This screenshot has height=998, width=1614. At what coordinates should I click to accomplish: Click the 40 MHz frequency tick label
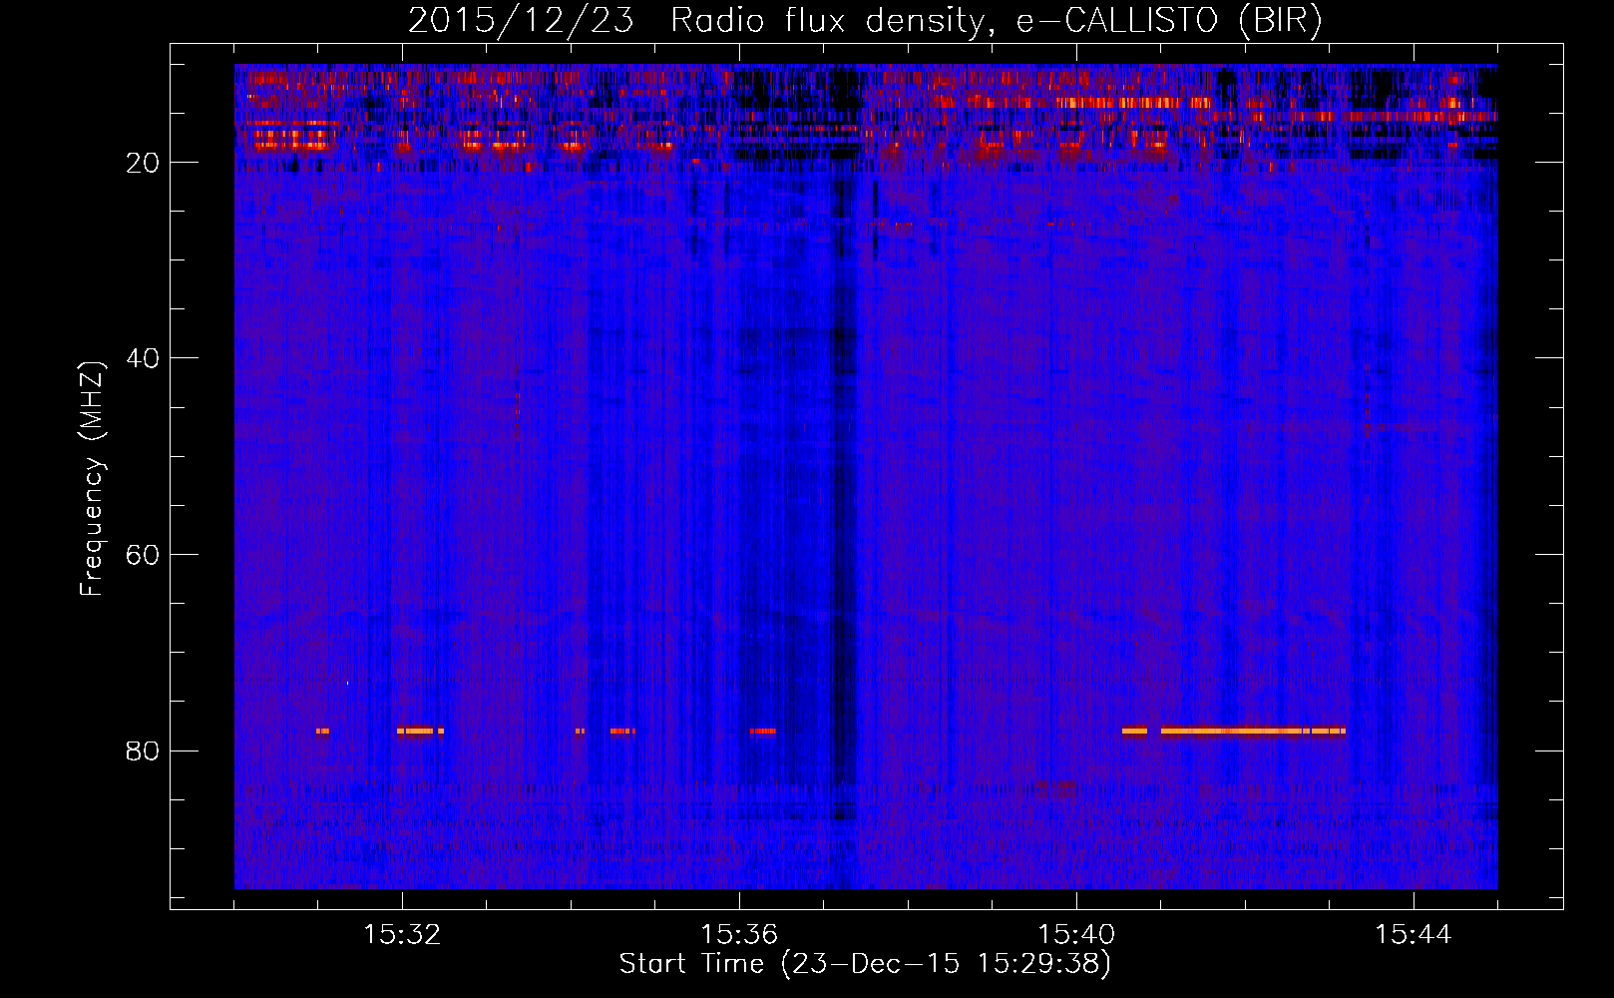pos(144,358)
